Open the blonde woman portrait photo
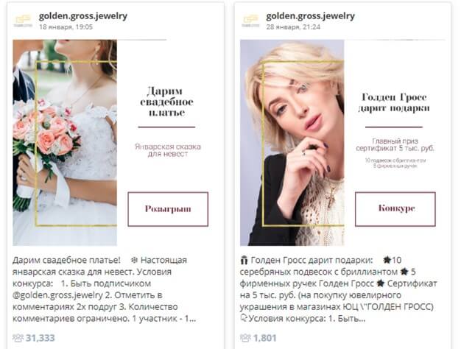This screenshot has width=461, height=349. click(292, 143)
